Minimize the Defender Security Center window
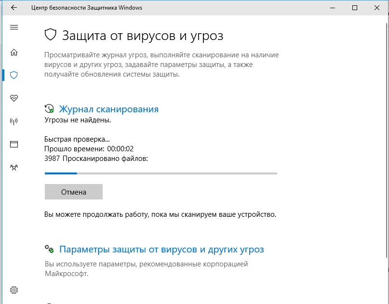Screen dimensions: 389x304 [333, 8]
